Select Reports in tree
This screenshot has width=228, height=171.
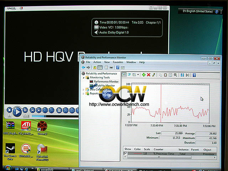click(x=94, y=93)
